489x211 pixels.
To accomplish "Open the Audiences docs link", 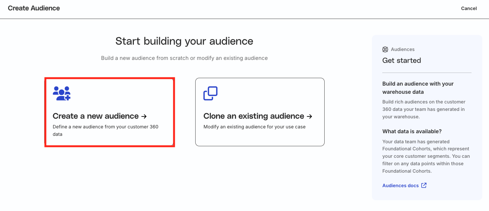I will click(x=400, y=185).
